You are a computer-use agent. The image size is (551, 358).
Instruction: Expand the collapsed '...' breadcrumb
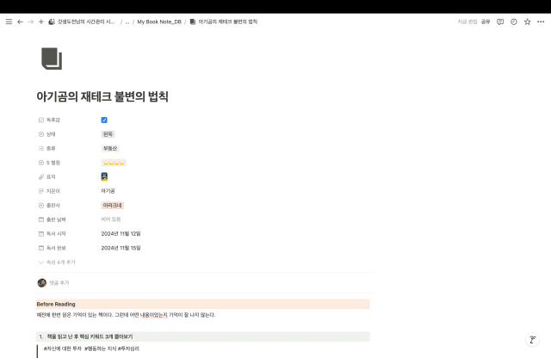(127, 22)
